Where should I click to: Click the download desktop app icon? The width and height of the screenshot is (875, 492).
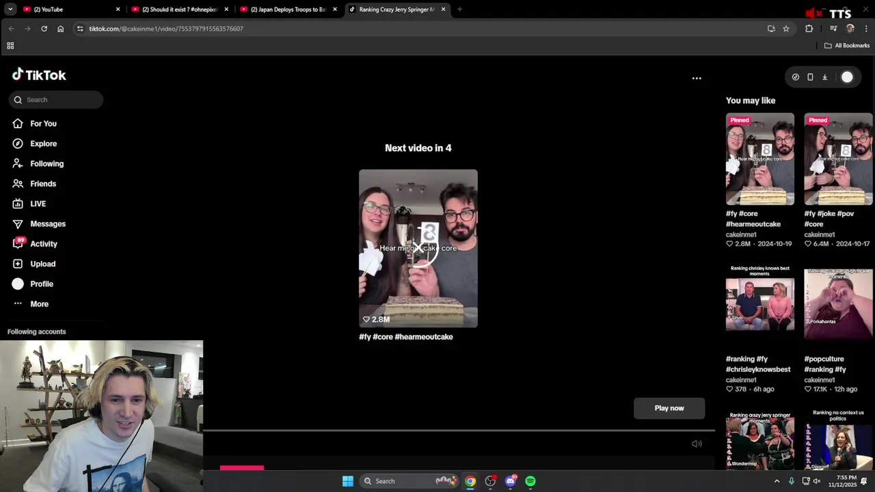coord(824,77)
